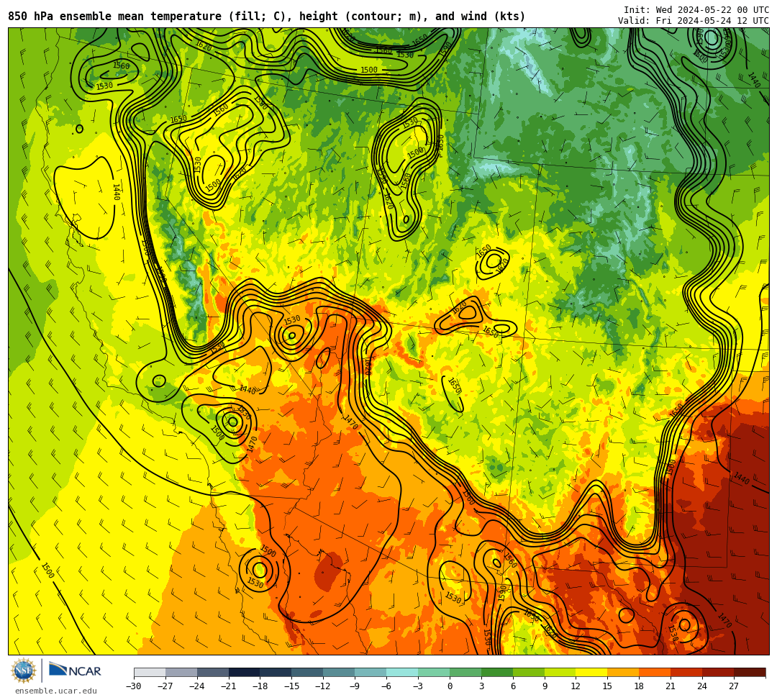777x700 pixels.
Task: Click the 24 colorbar label
Action: 703,686
